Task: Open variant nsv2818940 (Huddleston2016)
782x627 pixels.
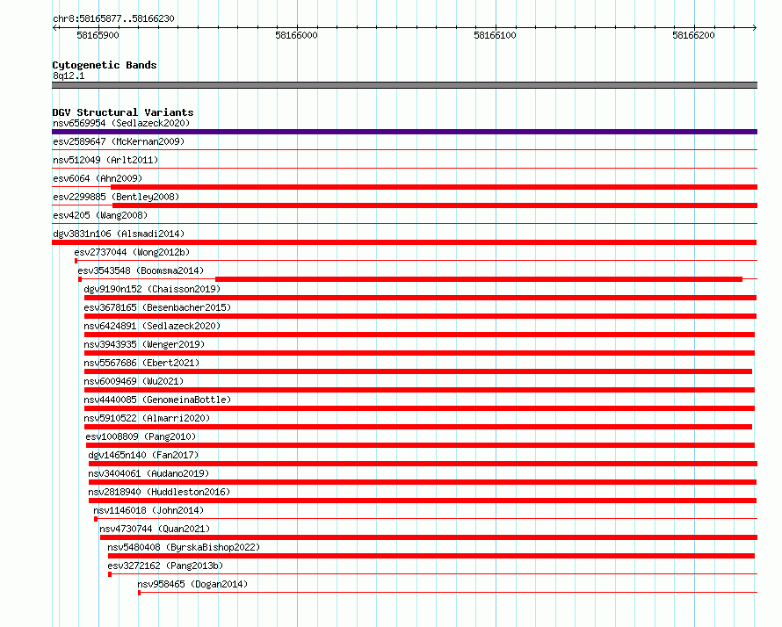Action: click(159, 492)
